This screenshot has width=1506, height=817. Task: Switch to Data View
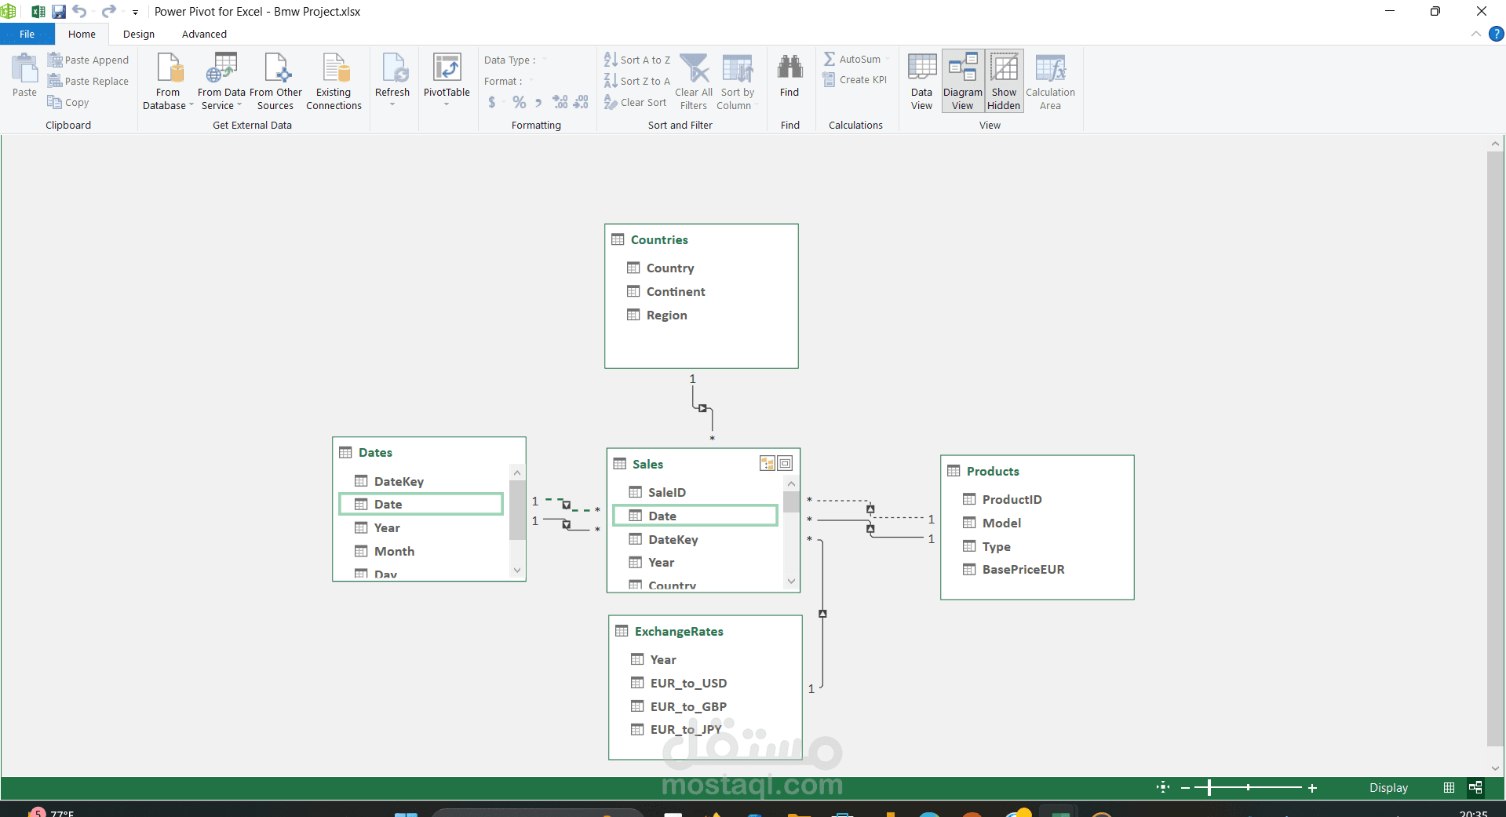(x=921, y=82)
